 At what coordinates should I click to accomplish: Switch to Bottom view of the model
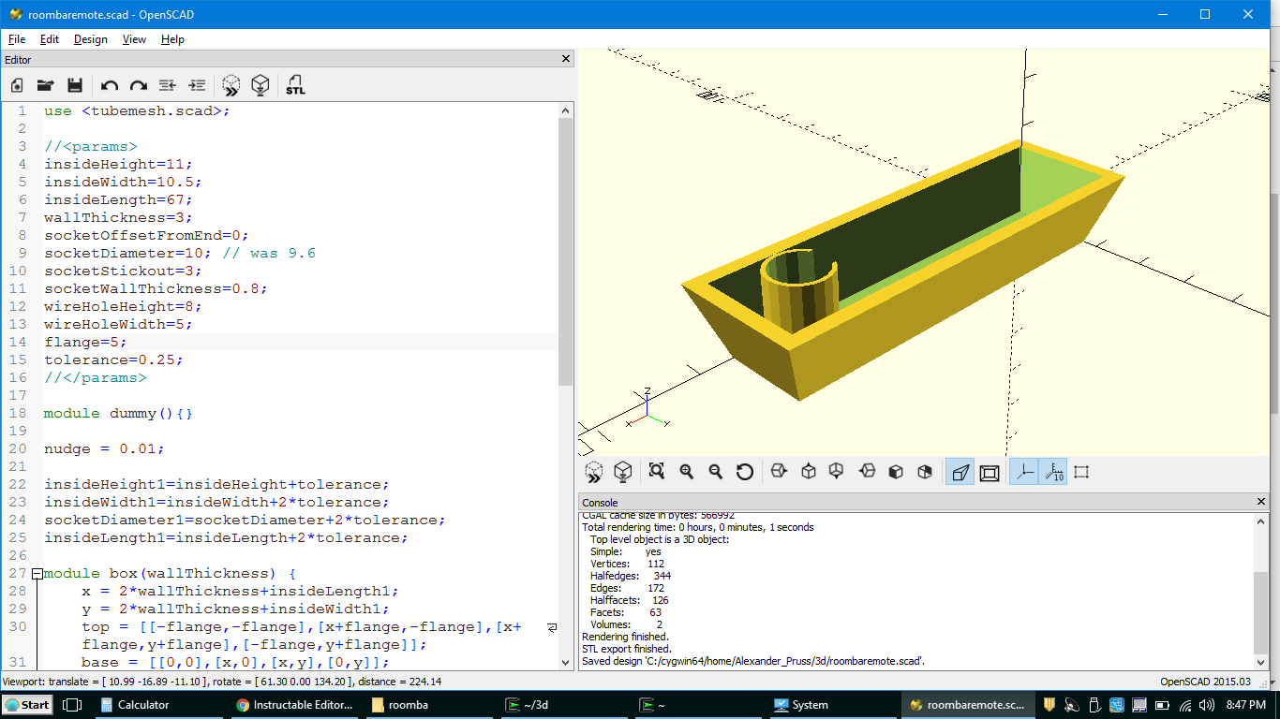coord(837,472)
